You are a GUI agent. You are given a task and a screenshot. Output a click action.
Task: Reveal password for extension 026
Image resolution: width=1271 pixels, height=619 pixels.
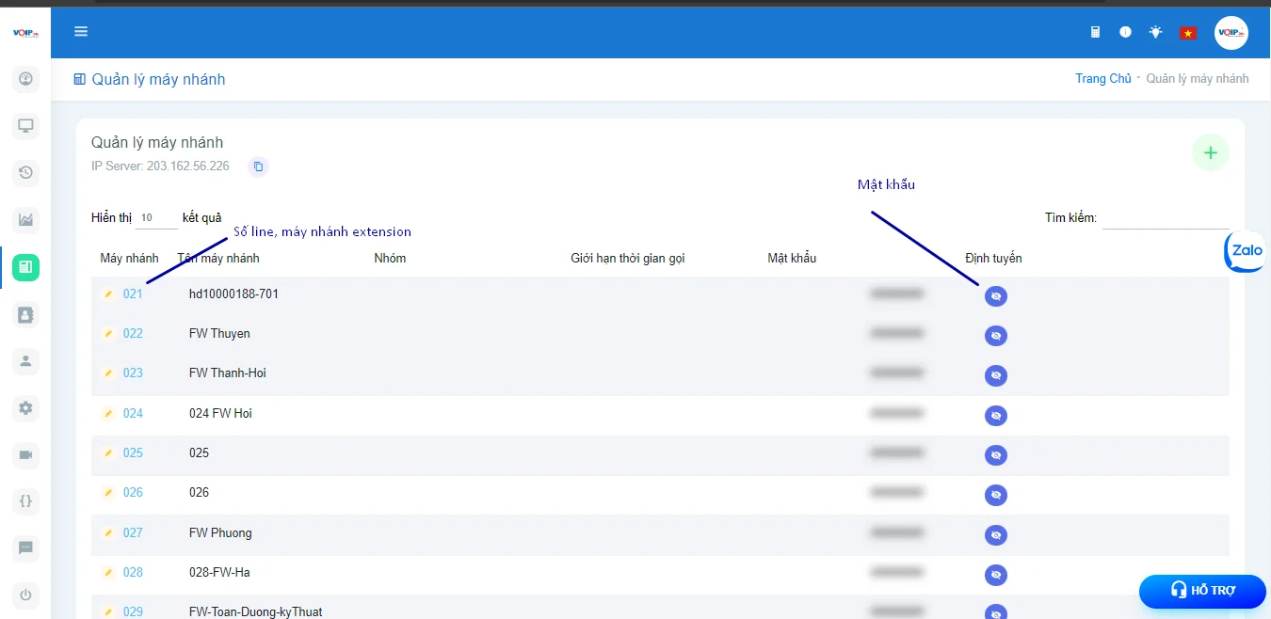point(996,495)
